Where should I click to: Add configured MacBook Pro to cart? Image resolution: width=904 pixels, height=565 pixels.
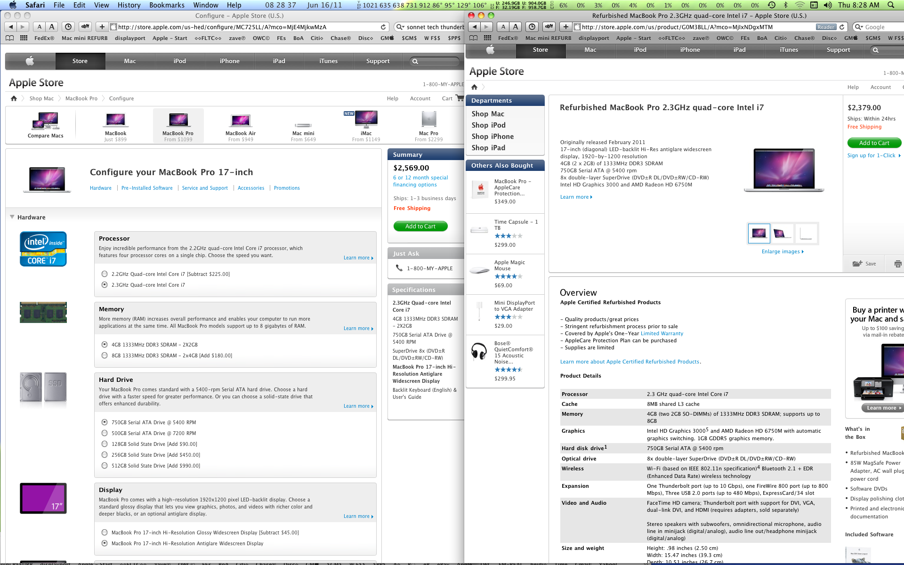coord(420,226)
